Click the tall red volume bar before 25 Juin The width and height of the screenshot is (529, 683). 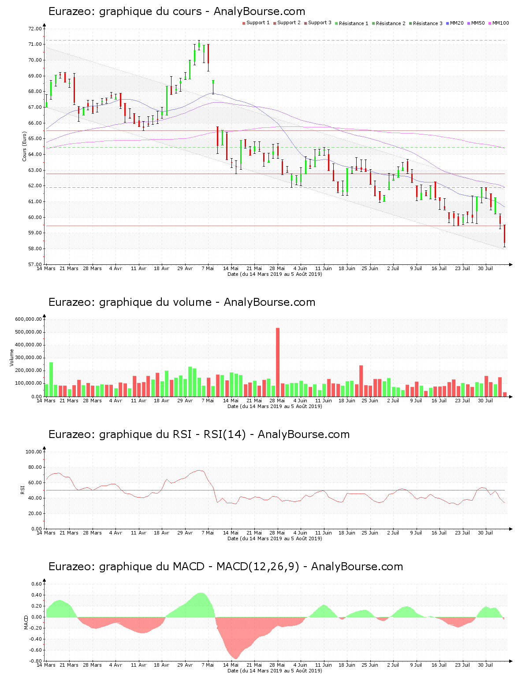(361, 381)
